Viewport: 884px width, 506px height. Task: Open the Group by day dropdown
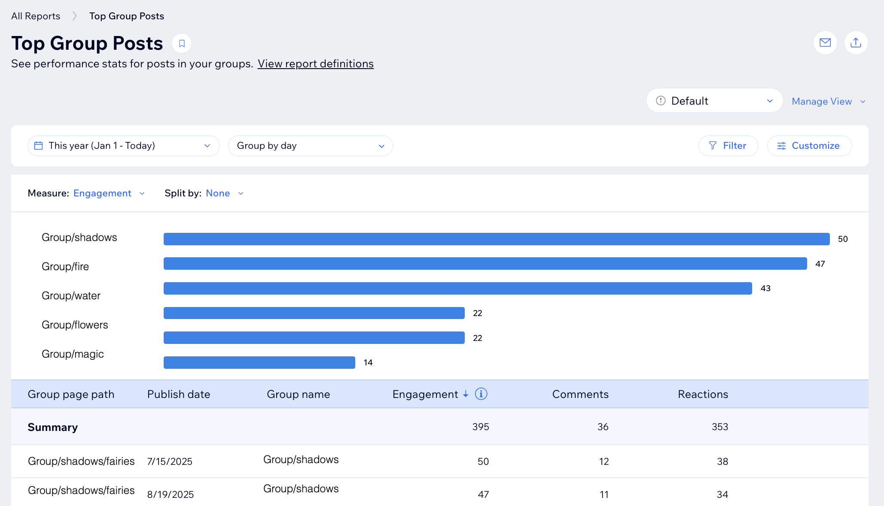click(x=310, y=146)
